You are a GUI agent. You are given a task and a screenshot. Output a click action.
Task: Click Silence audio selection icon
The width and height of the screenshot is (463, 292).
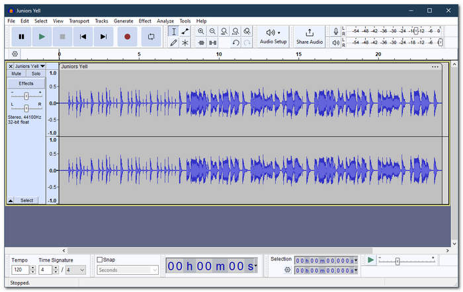tap(212, 43)
